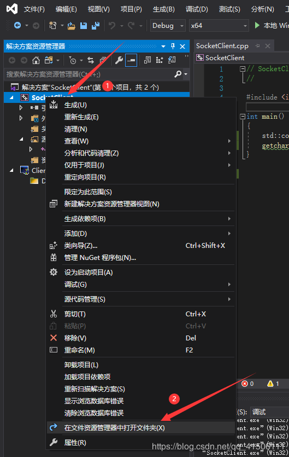Toggle the Preview Selected Items button
Image resolution: width=289 pixels, height=457 pixels.
131,60
